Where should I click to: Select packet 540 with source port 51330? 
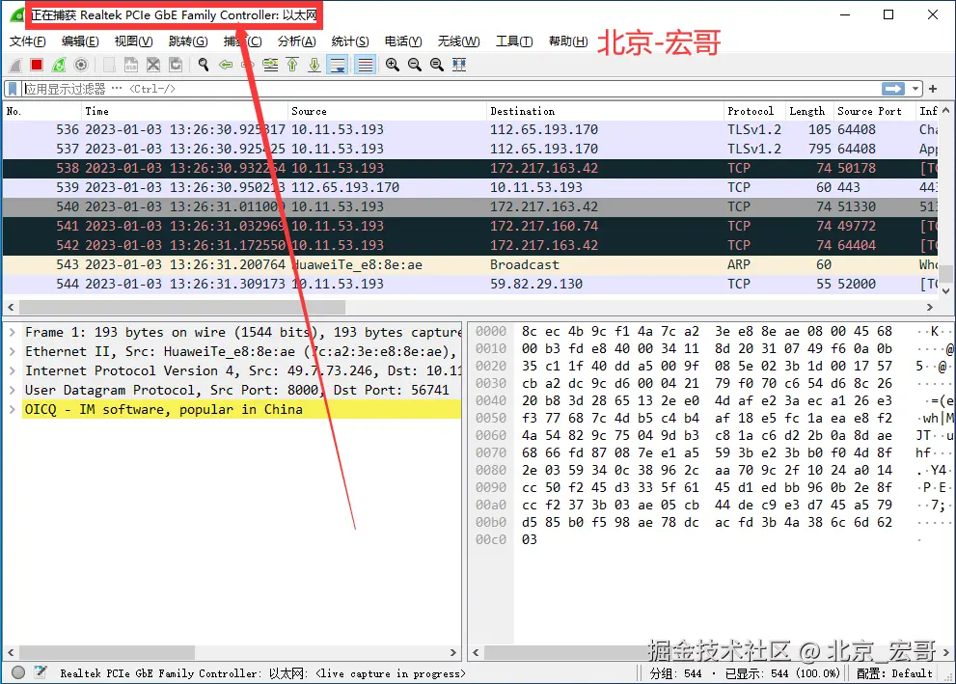point(470,206)
